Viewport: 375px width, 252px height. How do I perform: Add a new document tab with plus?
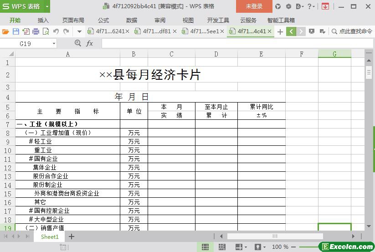click(x=280, y=31)
